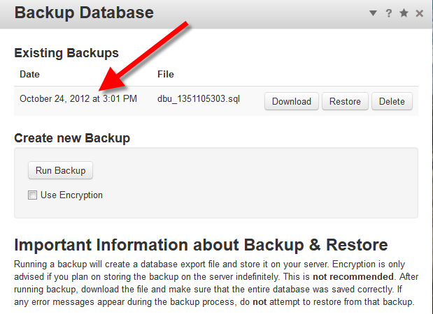Enable the Use Encryption checkbox
The width and height of the screenshot is (433, 314).
(32, 195)
